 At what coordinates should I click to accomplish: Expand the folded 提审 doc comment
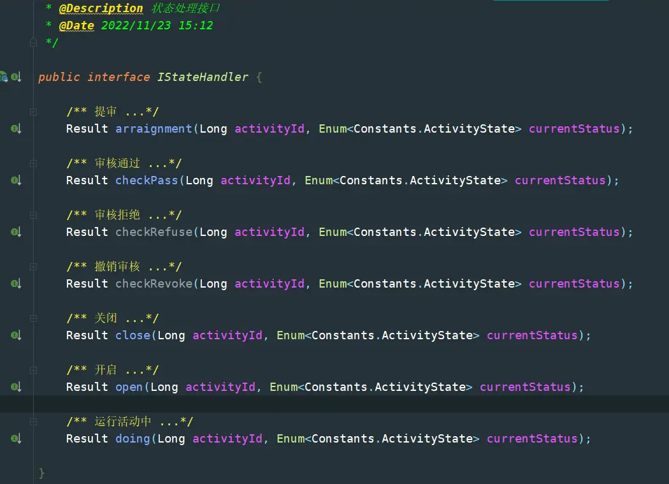(33, 112)
